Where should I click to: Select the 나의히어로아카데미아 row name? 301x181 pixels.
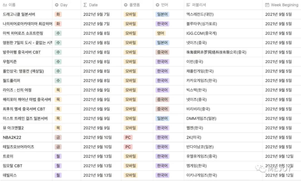(27, 24)
